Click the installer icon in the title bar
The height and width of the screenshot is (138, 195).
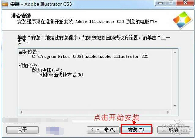coord(5,4)
